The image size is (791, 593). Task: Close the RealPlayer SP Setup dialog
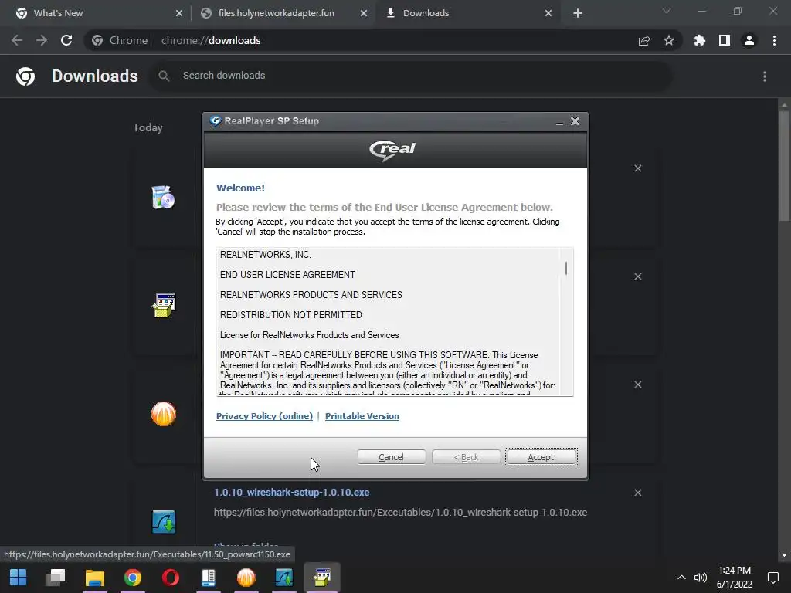pos(575,121)
